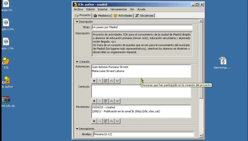The image size is (248, 141).
Task: Open the Archivo menu
Action: click(78, 9)
